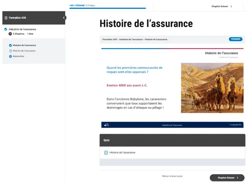Click the logo in the slide footer bar

point(107,125)
